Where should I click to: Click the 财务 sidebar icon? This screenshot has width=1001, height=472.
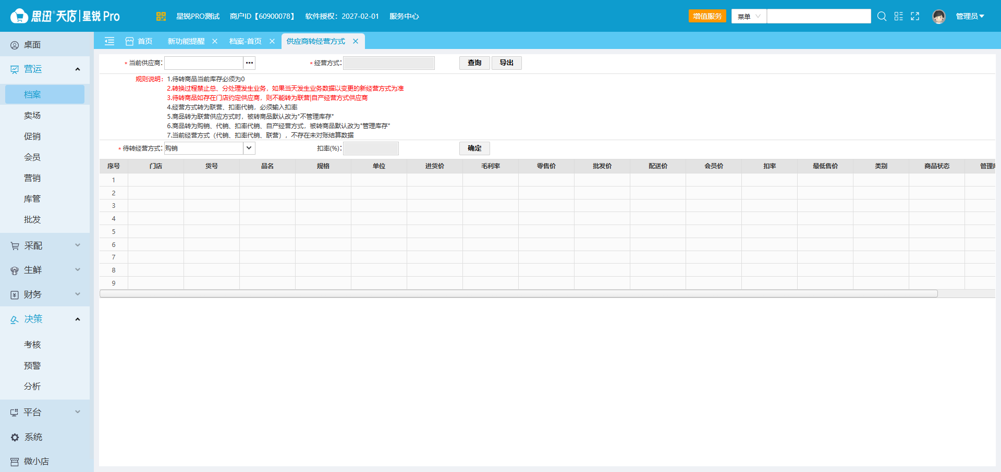tap(15, 295)
